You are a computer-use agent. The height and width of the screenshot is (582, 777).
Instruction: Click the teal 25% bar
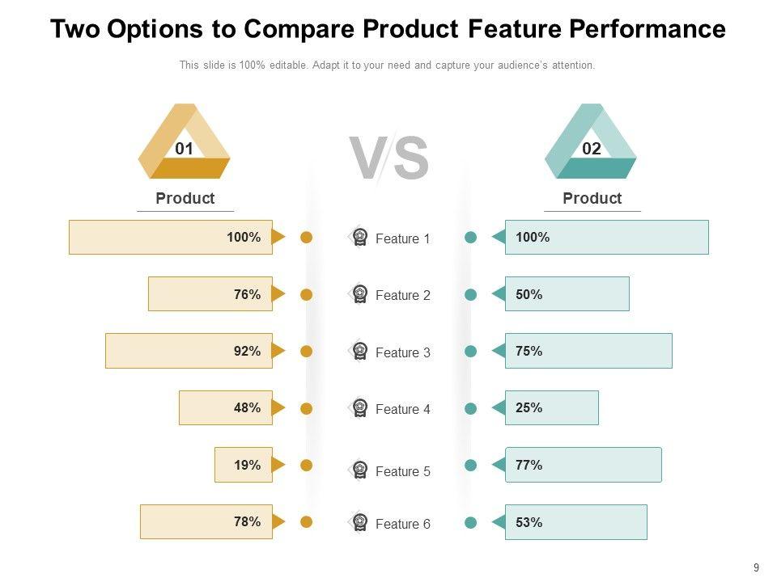[x=551, y=408]
